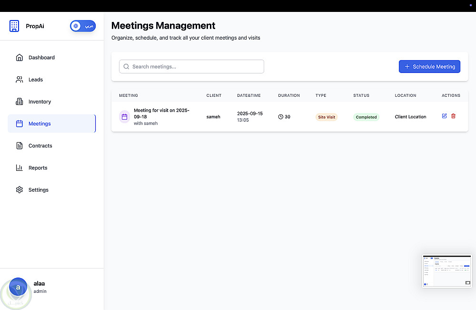The image size is (476, 310).
Task: Click the Reports bar chart icon
Action: point(20,168)
